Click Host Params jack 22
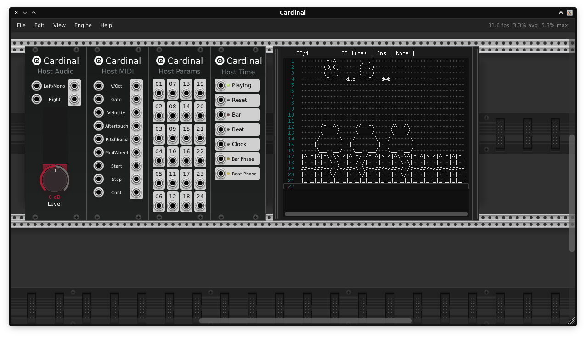Viewport: 586px width, 337px height. [200, 161]
